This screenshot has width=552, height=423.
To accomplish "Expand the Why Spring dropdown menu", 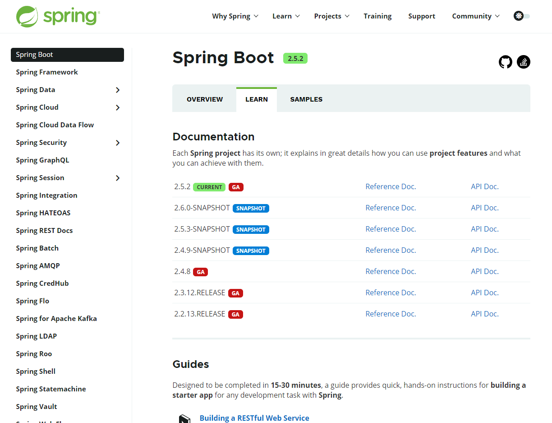I will [x=235, y=16].
